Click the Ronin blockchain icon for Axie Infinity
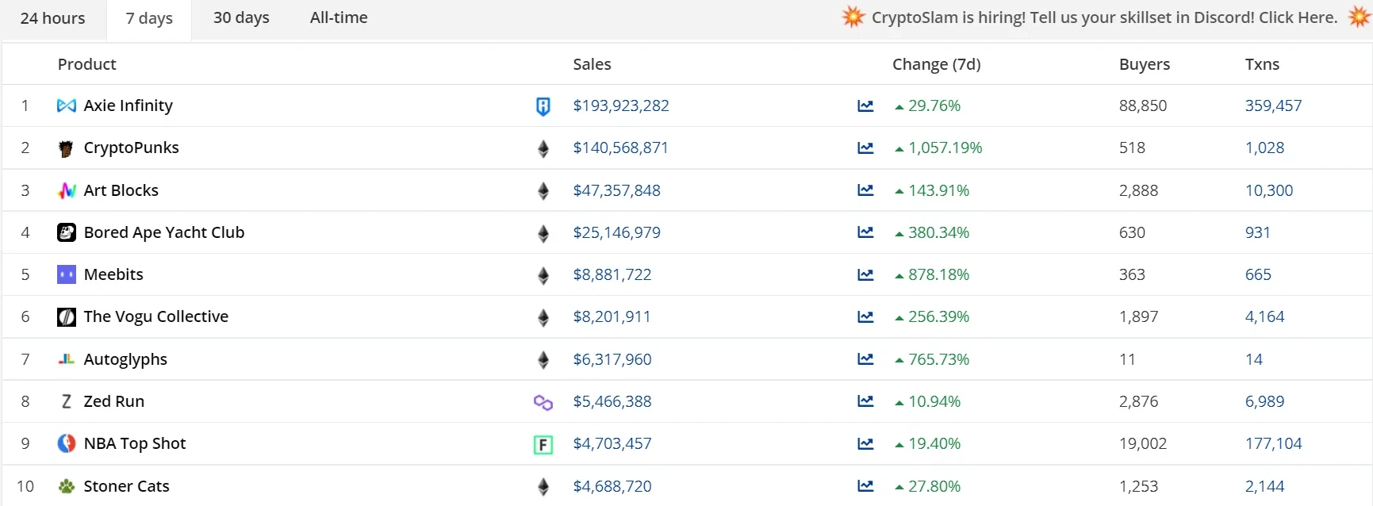The height and width of the screenshot is (506, 1373). point(543,106)
